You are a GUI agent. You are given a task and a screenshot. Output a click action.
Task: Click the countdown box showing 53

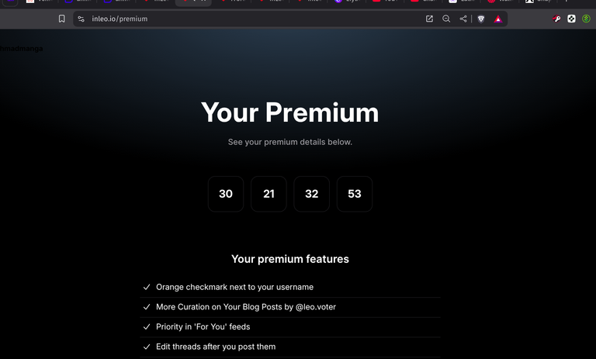tap(355, 194)
